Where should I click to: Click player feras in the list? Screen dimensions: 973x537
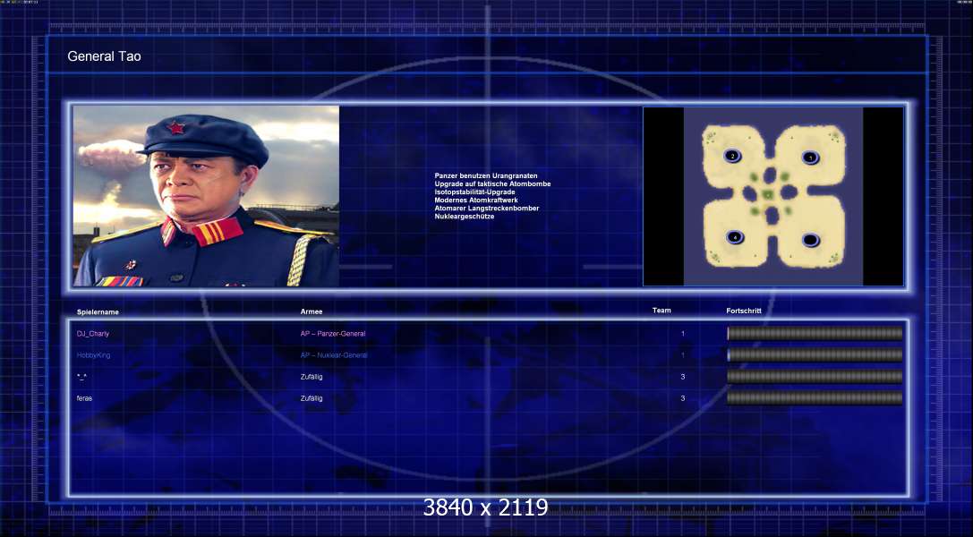tap(84, 398)
